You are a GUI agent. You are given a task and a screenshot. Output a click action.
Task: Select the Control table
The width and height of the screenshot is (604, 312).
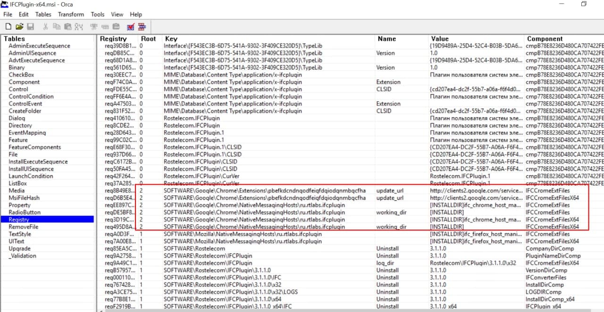[x=18, y=89]
